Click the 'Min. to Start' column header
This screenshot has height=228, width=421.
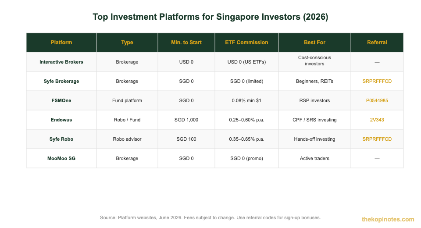pos(186,43)
